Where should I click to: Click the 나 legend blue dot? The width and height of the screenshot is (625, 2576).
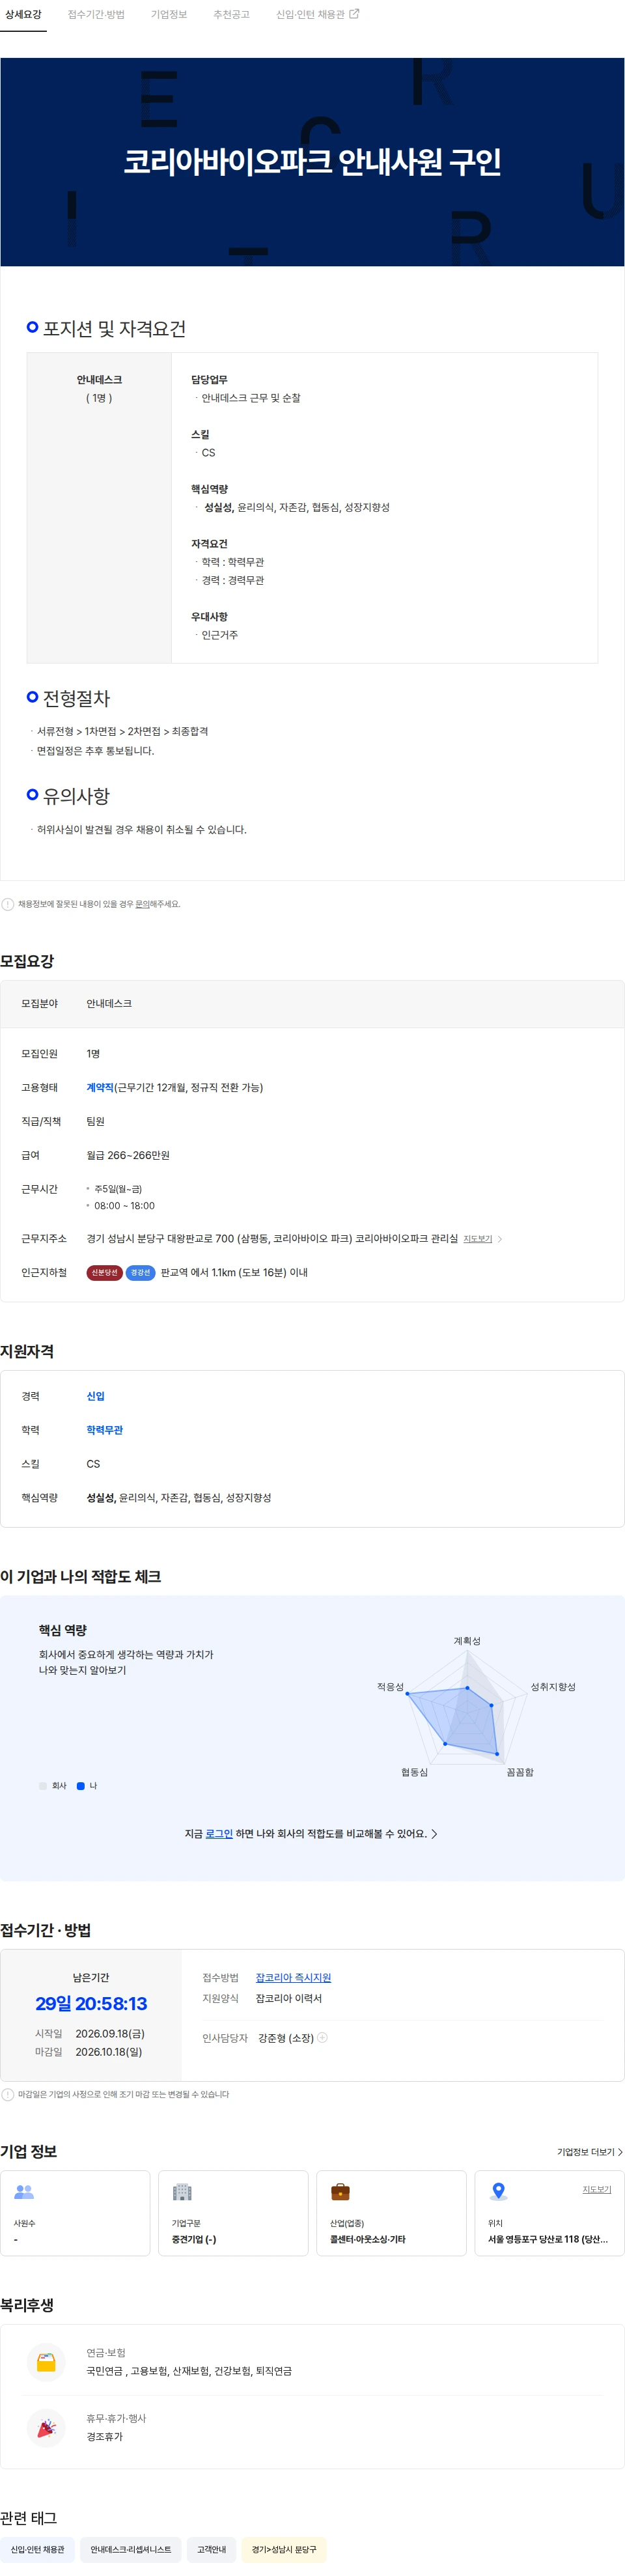coord(81,1786)
